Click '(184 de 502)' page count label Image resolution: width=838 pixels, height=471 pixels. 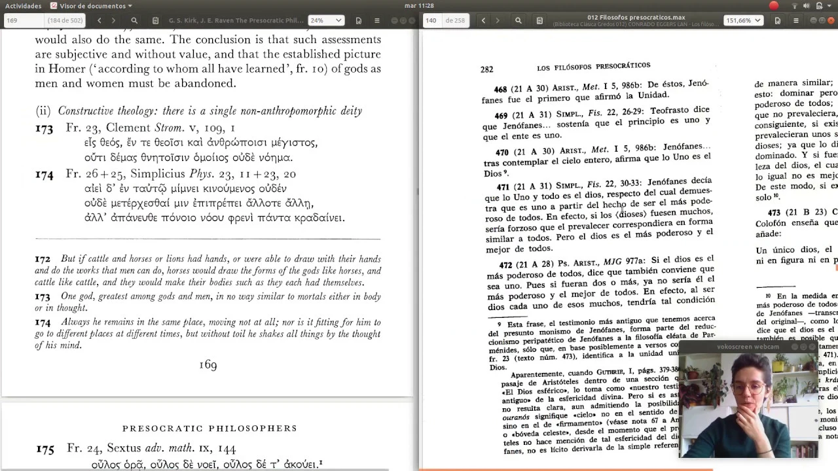(65, 20)
